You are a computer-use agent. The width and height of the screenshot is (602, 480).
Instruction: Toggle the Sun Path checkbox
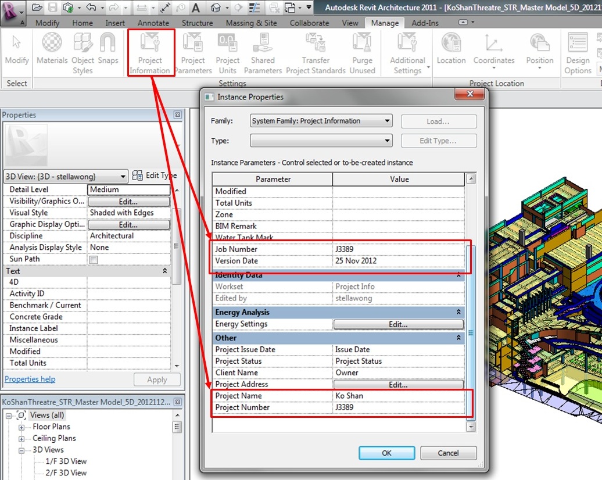tap(94, 260)
